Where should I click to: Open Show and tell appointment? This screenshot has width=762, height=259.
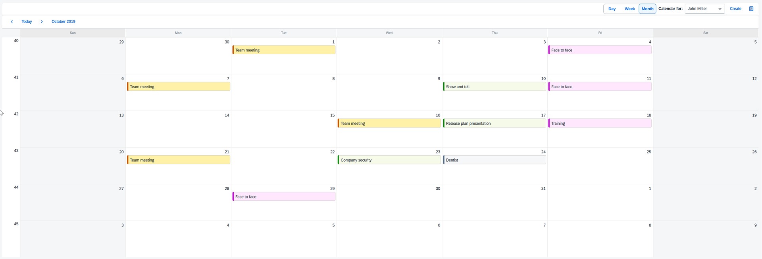(x=495, y=87)
